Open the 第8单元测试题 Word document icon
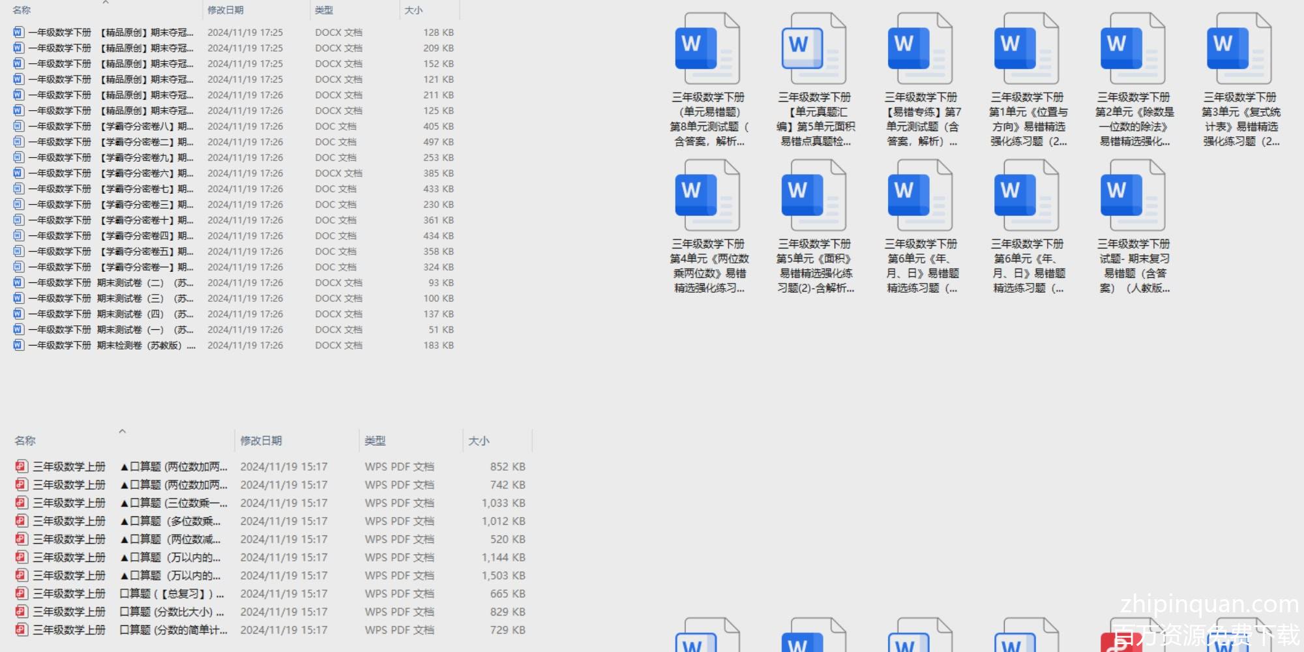The height and width of the screenshot is (652, 1304). point(707,49)
